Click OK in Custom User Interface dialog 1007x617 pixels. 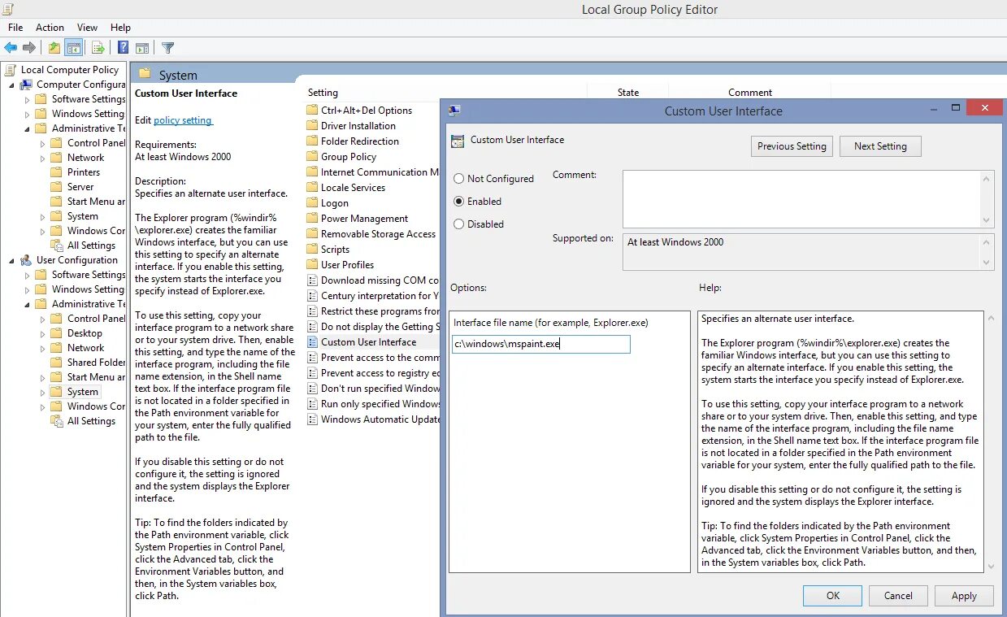pos(832,596)
